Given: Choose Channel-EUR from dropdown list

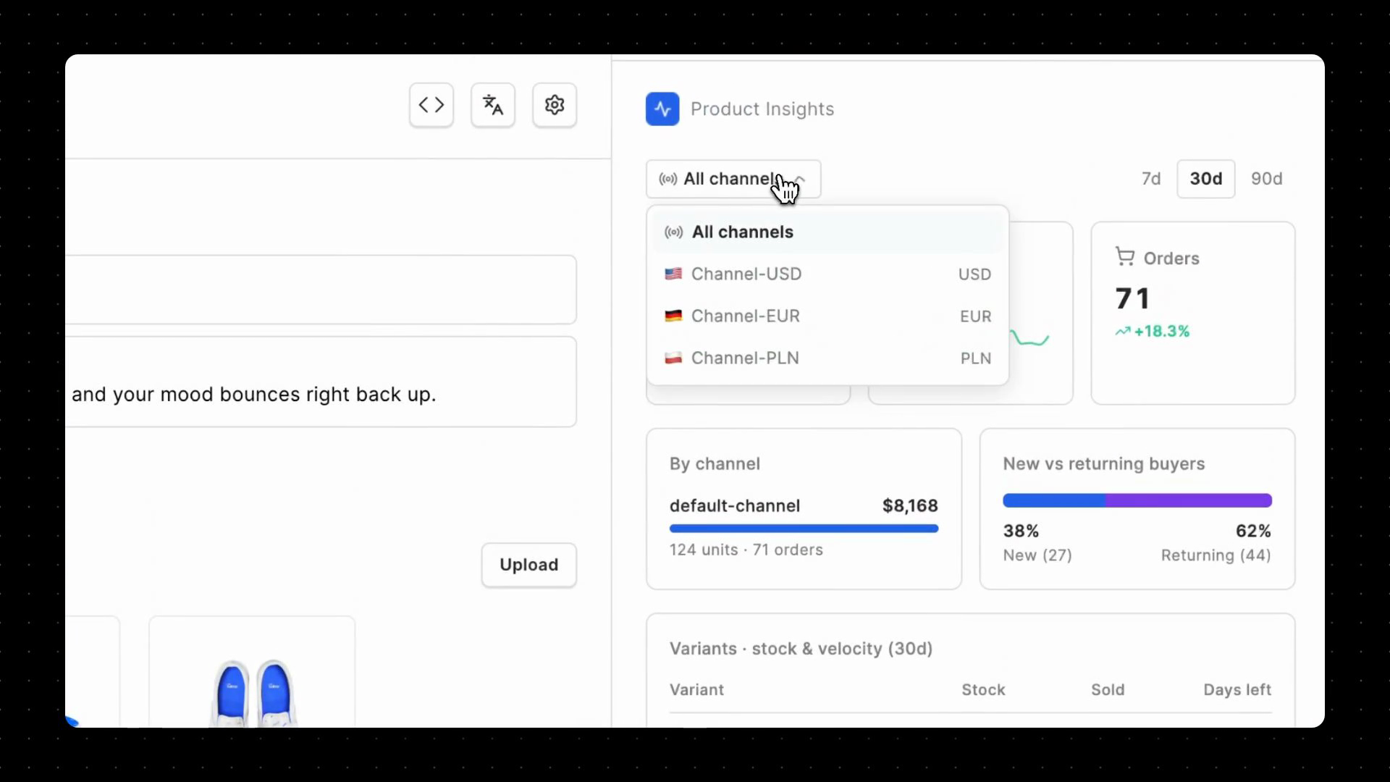Looking at the screenshot, I should point(827,316).
